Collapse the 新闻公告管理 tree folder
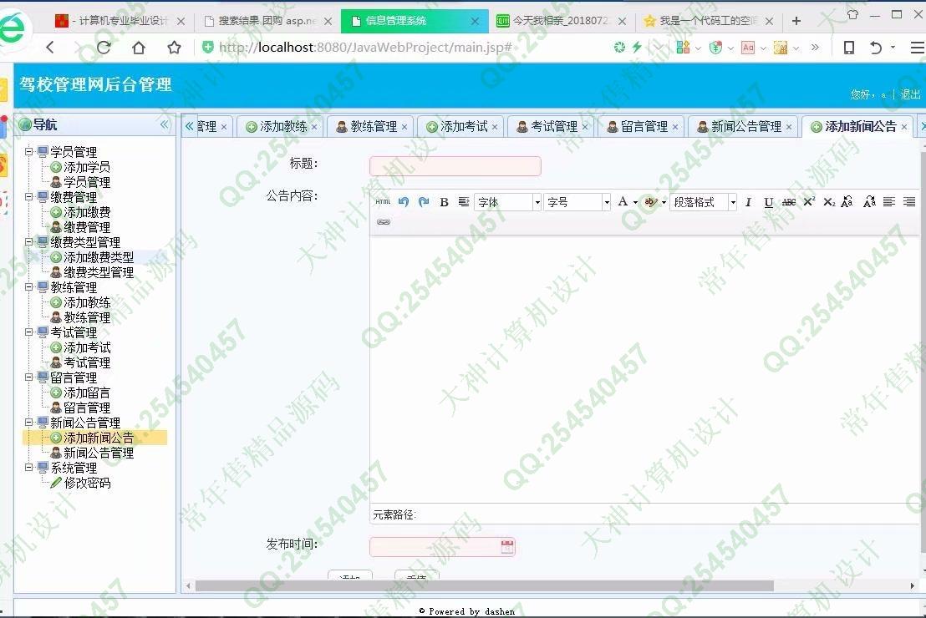This screenshot has height=618, width=926. 29,422
